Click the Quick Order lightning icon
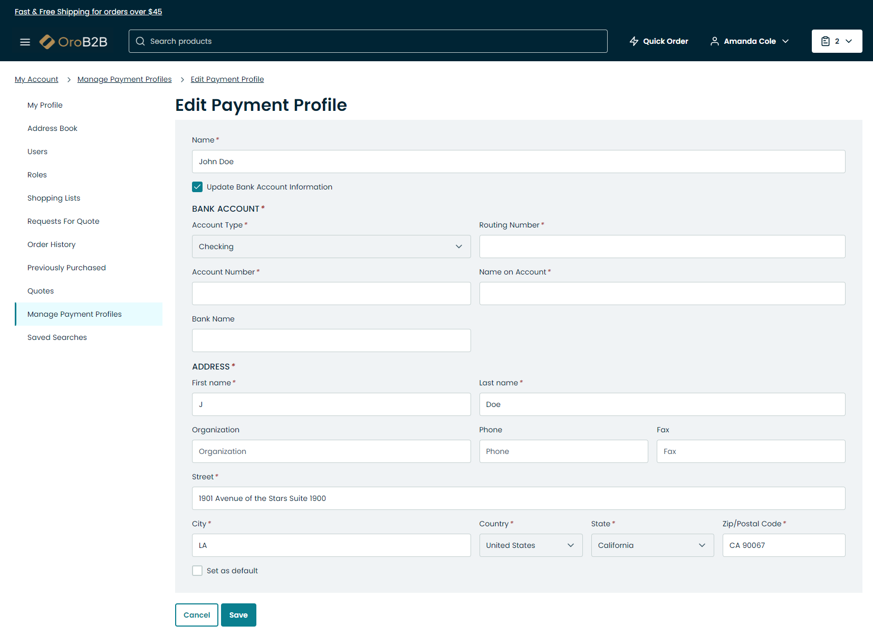This screenshot has height=644, width=873. (634, 41)
